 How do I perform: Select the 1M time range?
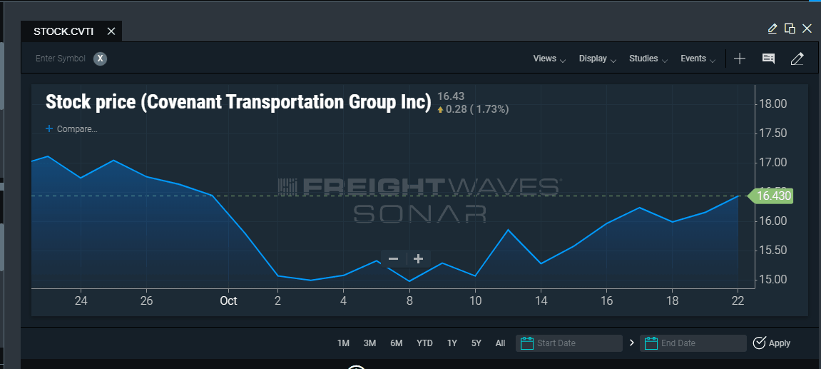click(343, 343)
